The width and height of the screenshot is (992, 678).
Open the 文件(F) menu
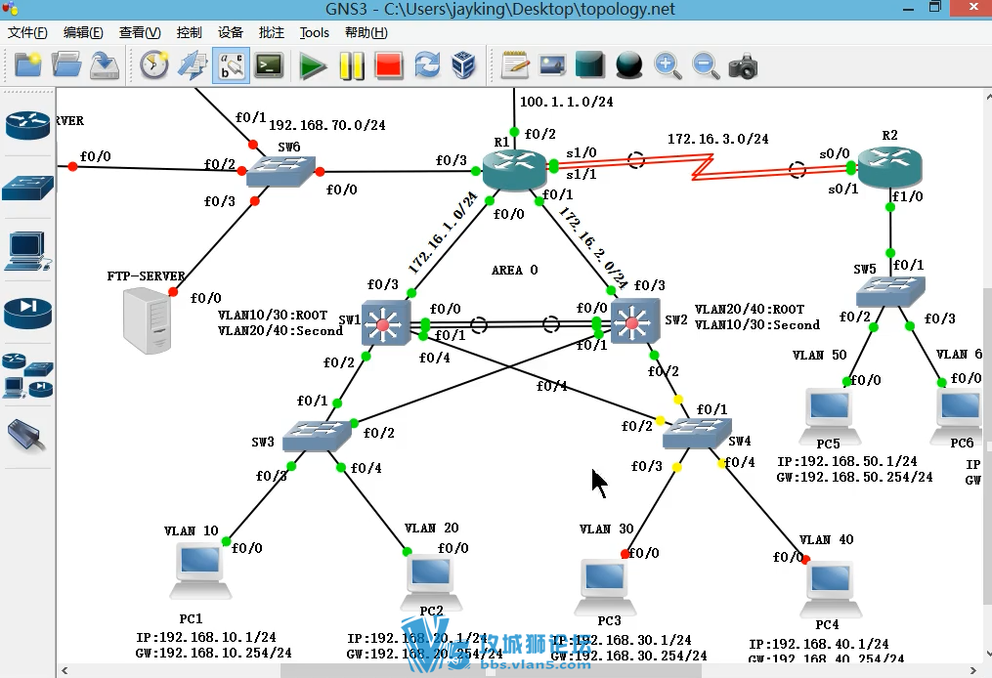(x=27, y=32)
